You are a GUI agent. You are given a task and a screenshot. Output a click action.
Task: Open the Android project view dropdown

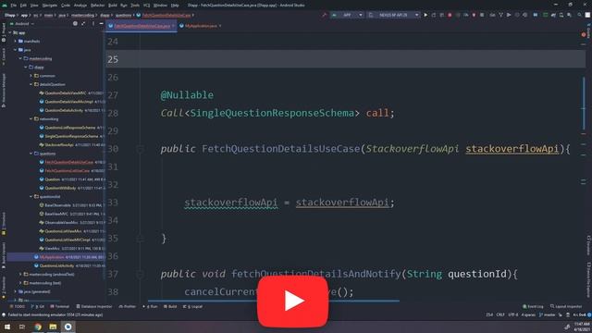[22, 24]
